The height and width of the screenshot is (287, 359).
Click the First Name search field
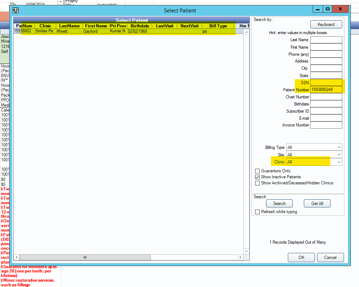pos(326,47)
